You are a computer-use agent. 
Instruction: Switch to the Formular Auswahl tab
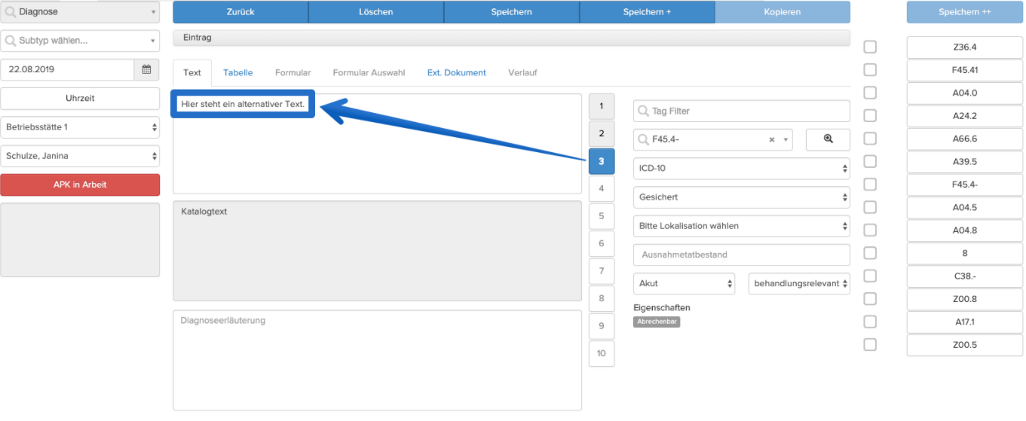pyautogui.click(x=369, y=73)
